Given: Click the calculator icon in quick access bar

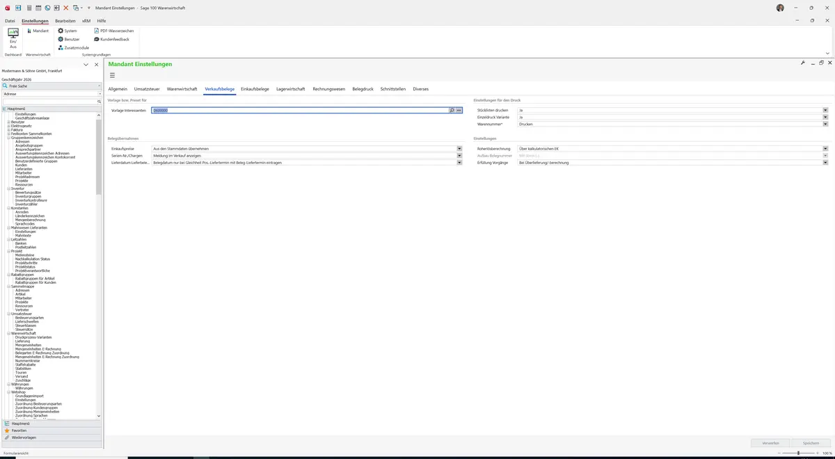Looking at the screenshot, I should pos(29,8).
